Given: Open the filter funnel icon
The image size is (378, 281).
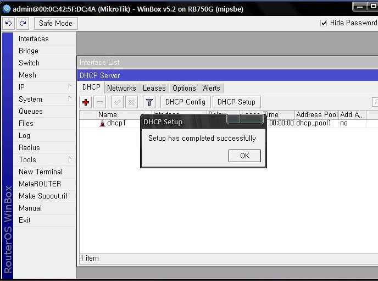Looking at the screenshot, I should (149, 102).
